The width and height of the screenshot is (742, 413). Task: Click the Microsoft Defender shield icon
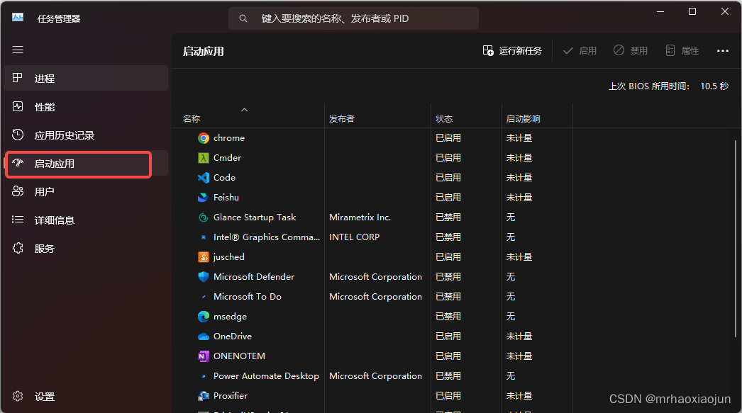coord(204,277)
